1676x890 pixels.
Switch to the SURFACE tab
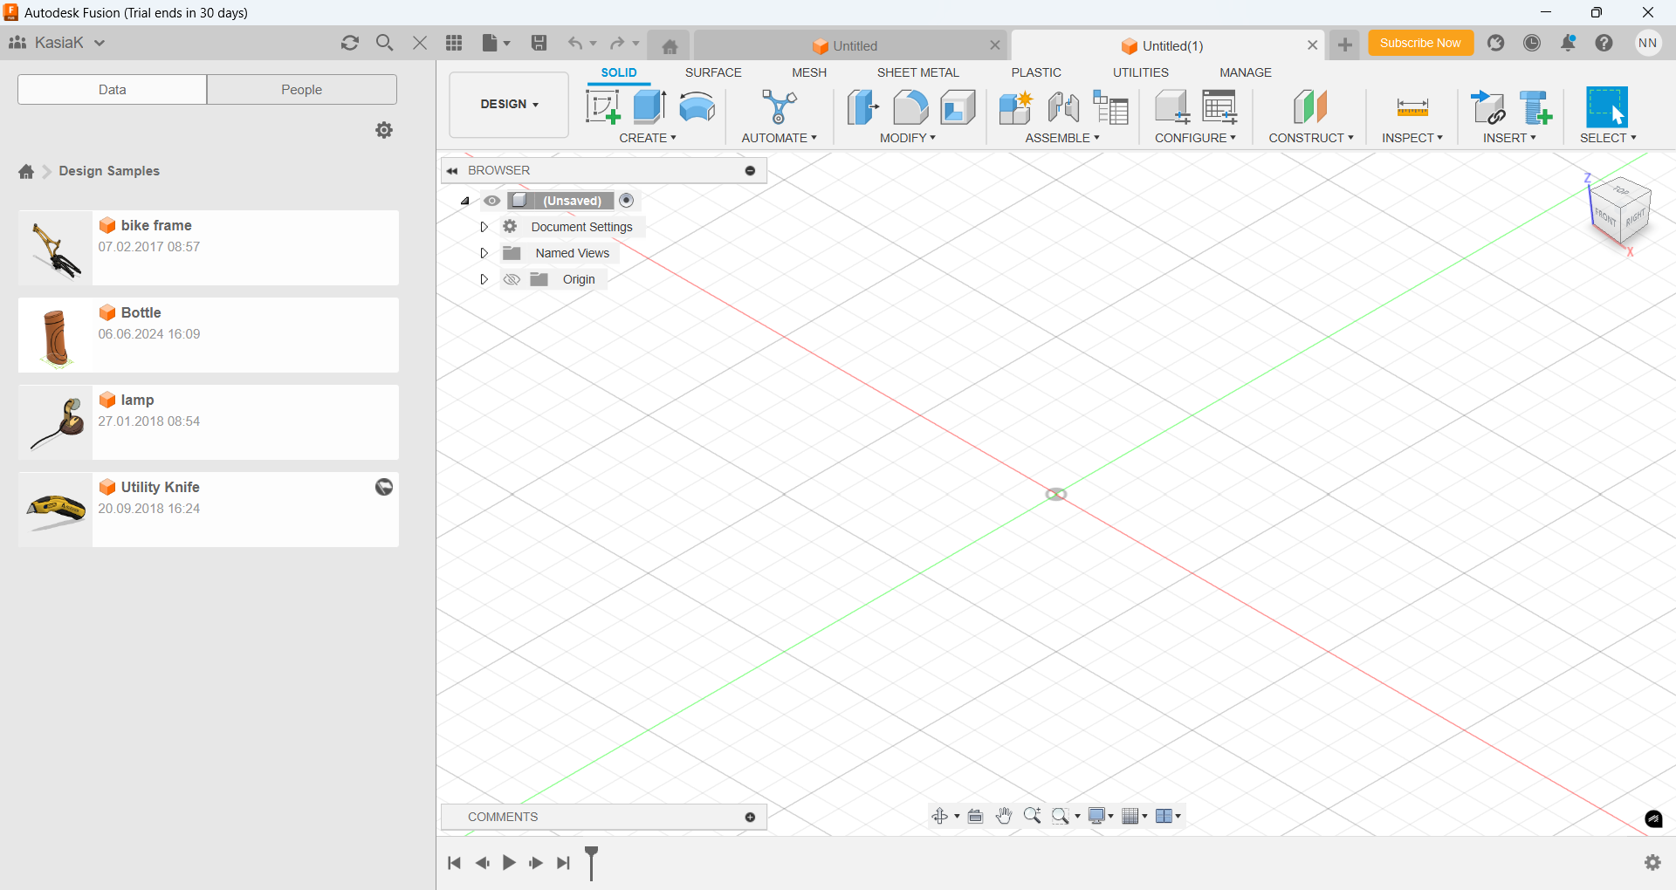coord(713,72)
